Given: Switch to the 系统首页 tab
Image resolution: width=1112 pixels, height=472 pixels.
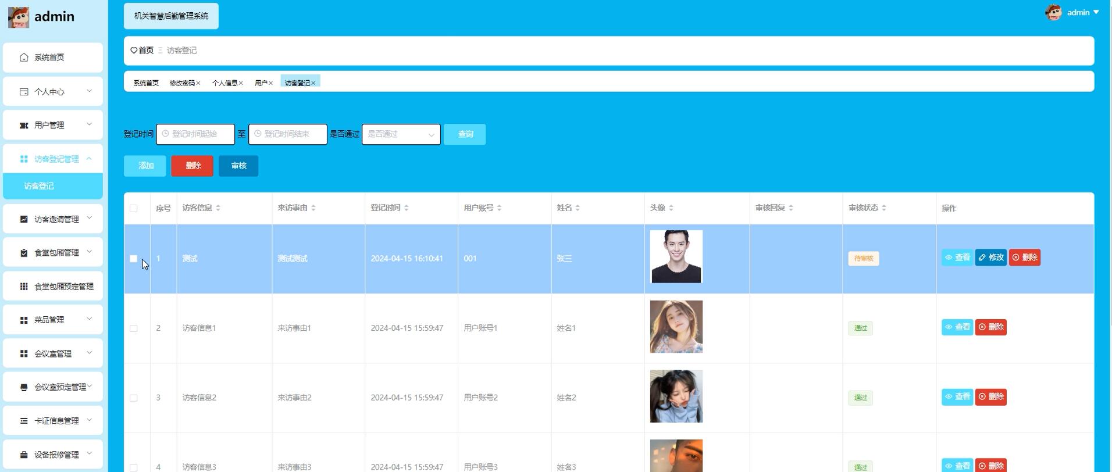Looking at the screenshot, I should pyautogui.click(x=146, y=83).
